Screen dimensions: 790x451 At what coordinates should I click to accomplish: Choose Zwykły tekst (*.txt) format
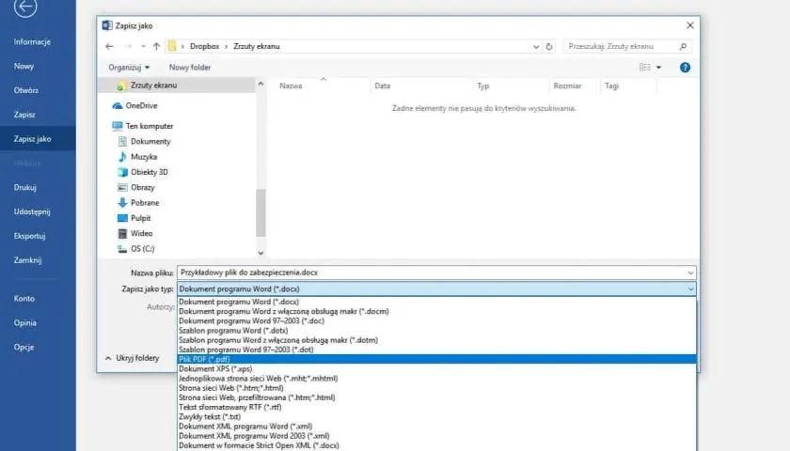point(436,416)
